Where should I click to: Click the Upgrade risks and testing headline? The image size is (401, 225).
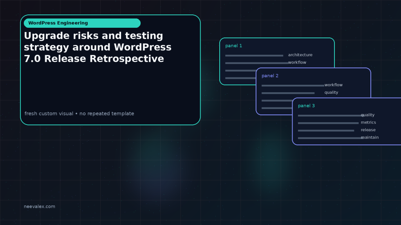[x=98, y=47]
